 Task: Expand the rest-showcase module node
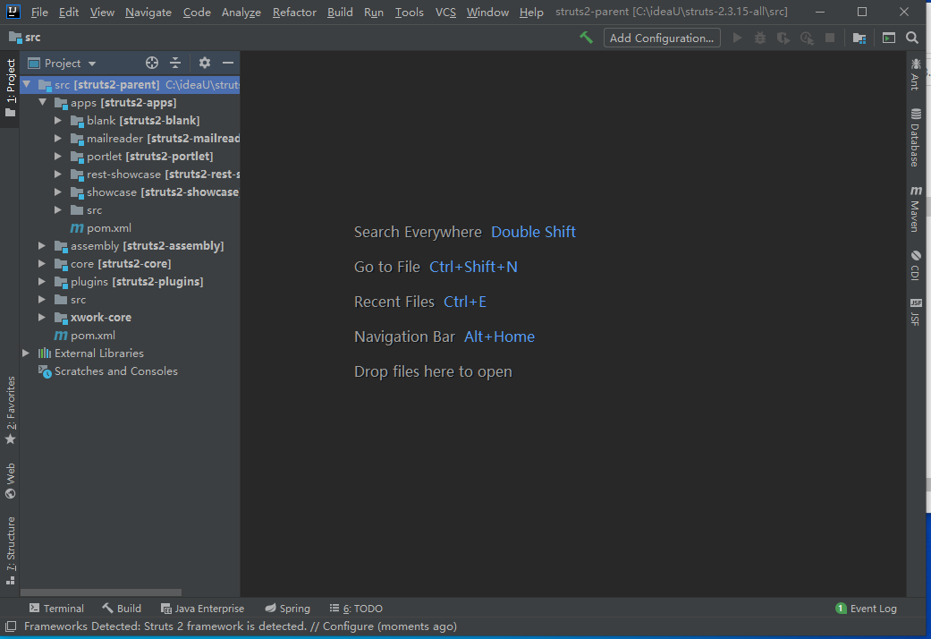pyautogui.click(x=58, y=175)
